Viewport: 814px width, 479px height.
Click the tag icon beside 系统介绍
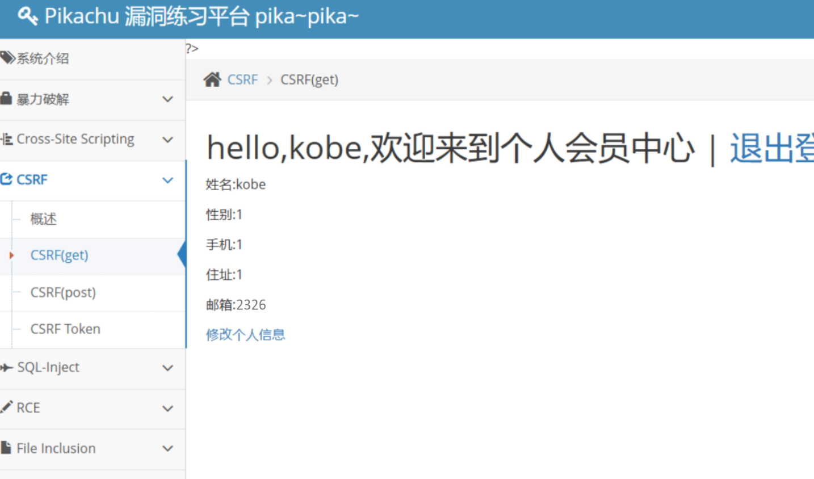(7, 58)
